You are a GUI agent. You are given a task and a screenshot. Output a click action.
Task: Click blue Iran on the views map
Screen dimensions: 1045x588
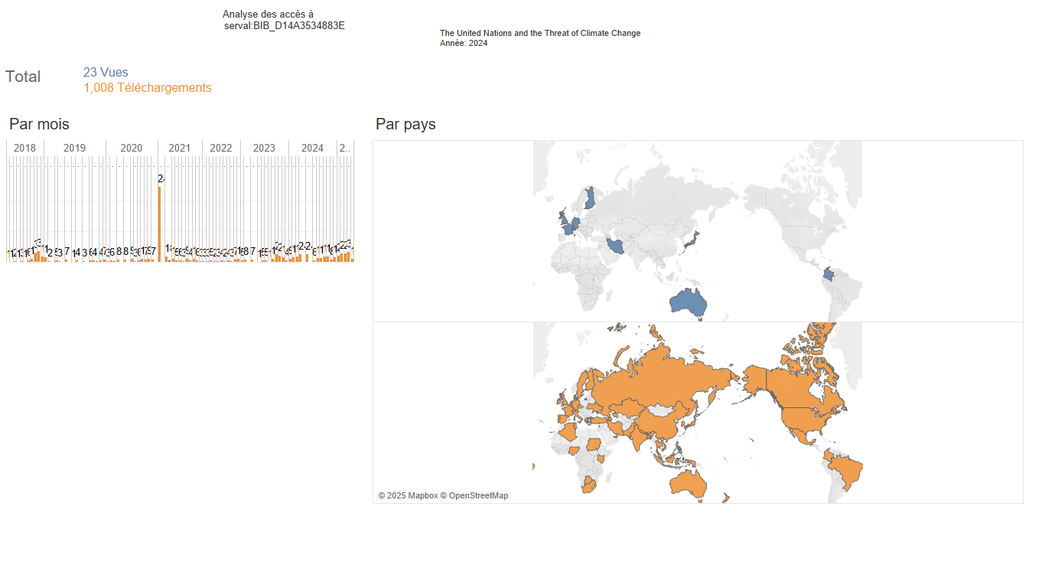click(x=617, y=246)
